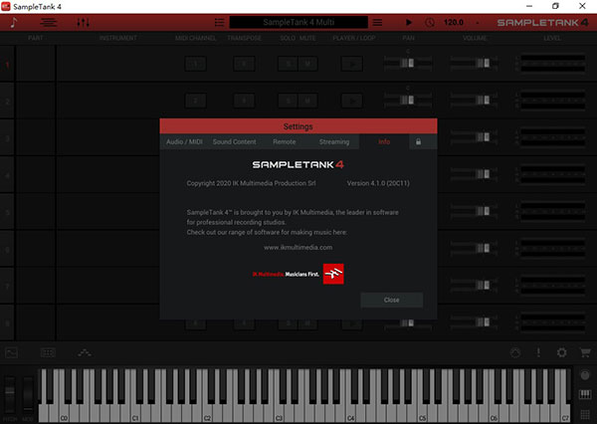The height and width of the screenshot is (424, 597).
Task: Switch to the Audio / MIDI tab
Action: tap(184, 141)
